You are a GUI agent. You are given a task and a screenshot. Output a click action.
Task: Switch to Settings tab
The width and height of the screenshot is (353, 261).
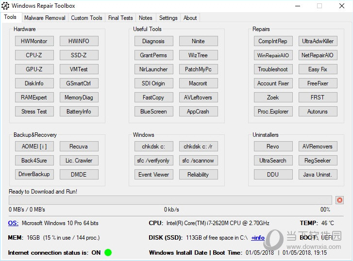point(168,18)
